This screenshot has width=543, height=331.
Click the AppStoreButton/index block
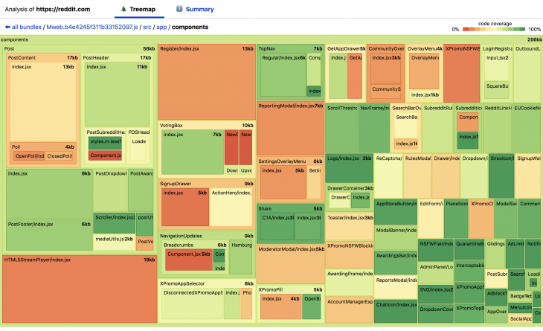pyautogui.click(x=396, y=211)
